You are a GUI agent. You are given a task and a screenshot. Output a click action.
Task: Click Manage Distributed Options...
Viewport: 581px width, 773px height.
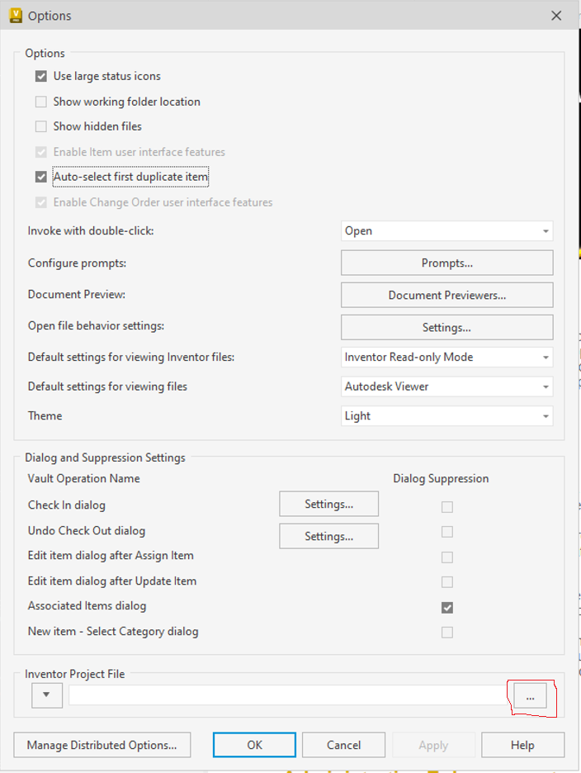(102, 745)
